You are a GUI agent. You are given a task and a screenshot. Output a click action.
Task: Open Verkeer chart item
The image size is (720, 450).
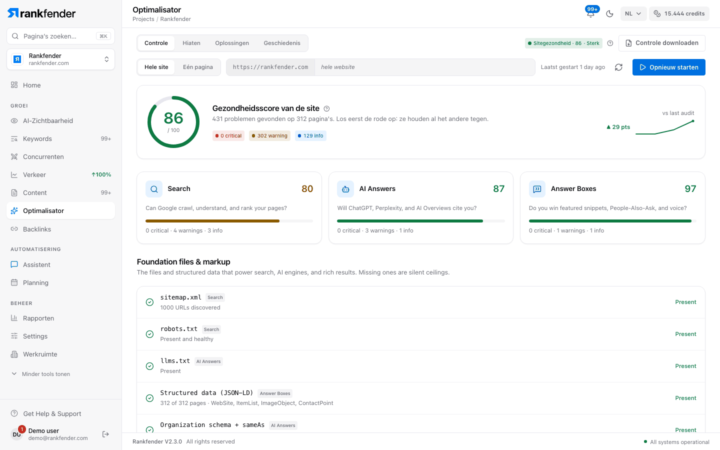(60, 174)
